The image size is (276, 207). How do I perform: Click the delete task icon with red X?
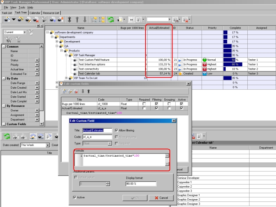pos(36,20)
